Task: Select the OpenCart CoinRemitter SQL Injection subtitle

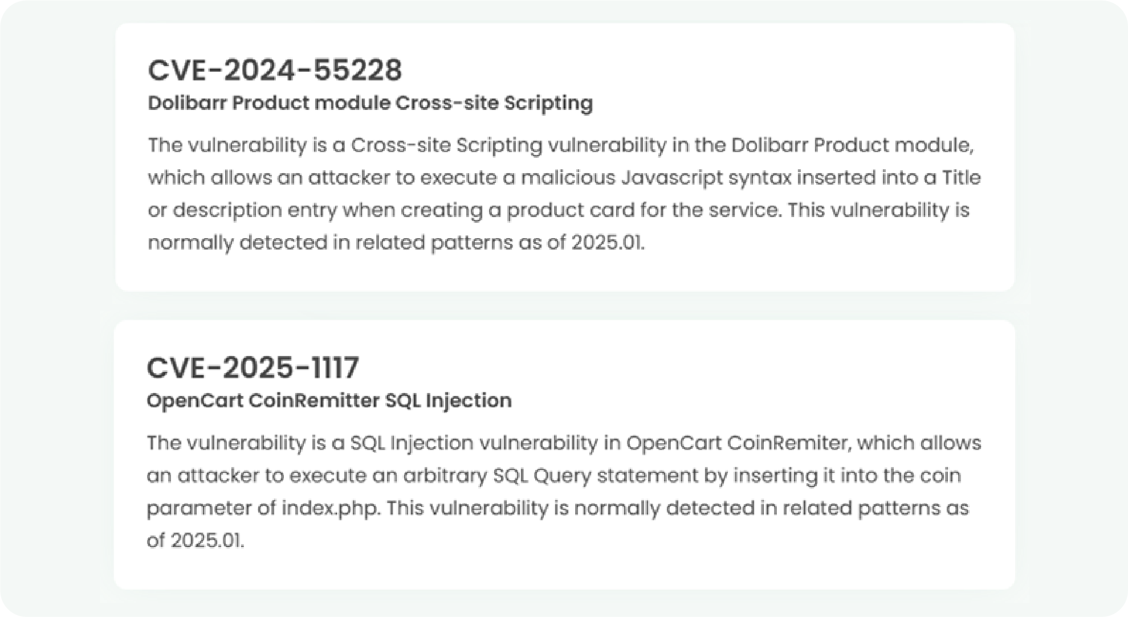Action: pyautogui.click(x=329, y=401)
